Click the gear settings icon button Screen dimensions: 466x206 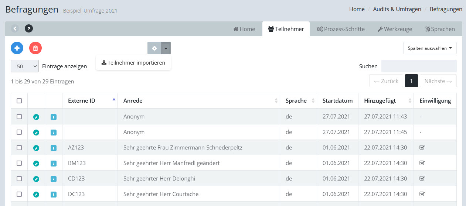pyautogui.click(x=154, y=48)
